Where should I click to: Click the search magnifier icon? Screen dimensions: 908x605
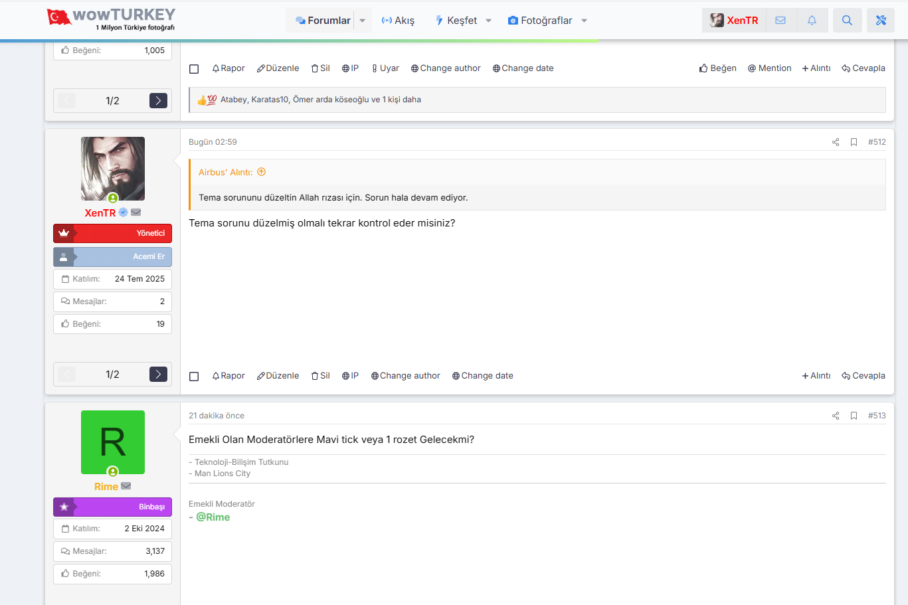point(847,21)
